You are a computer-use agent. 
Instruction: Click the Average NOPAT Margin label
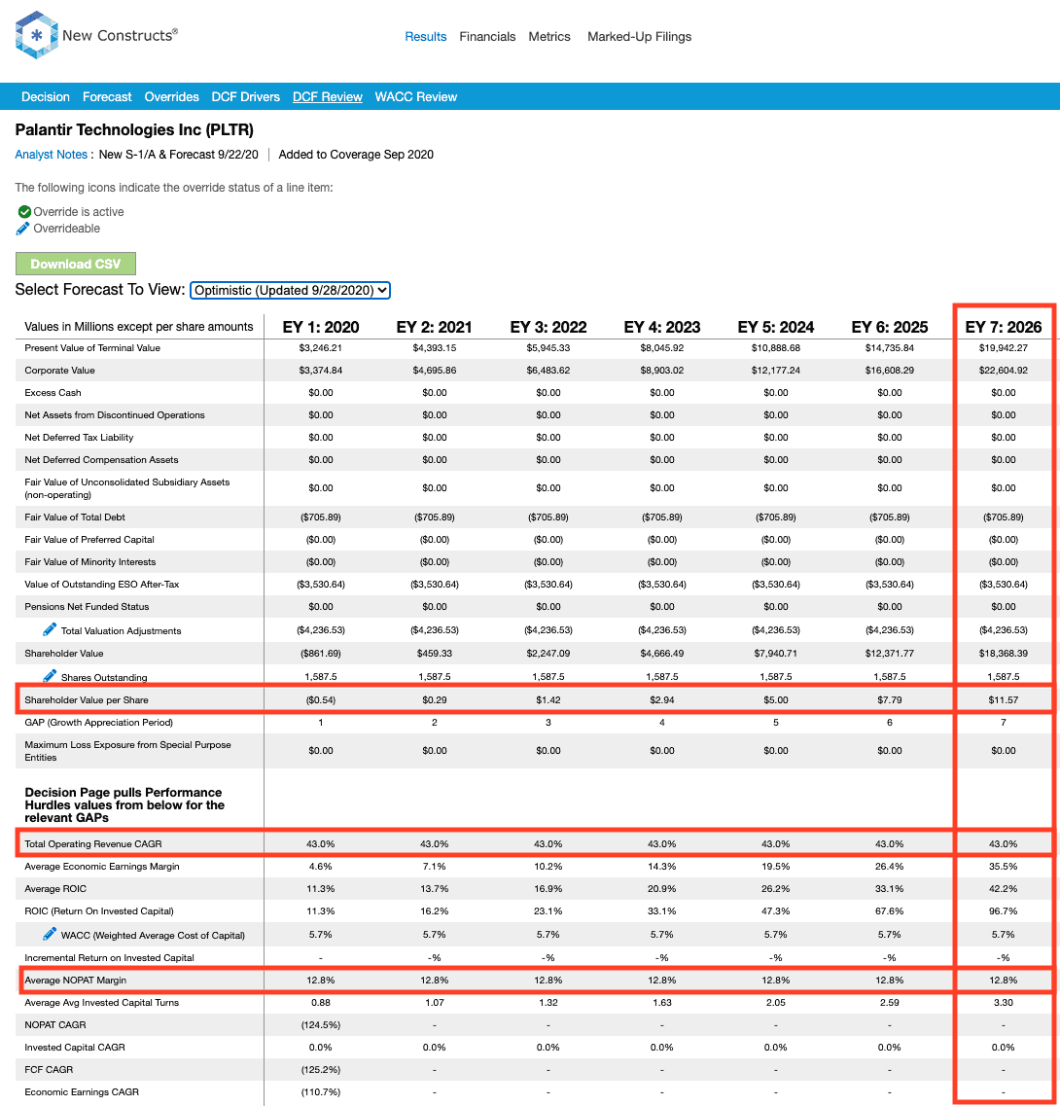(x=76, y=980)
